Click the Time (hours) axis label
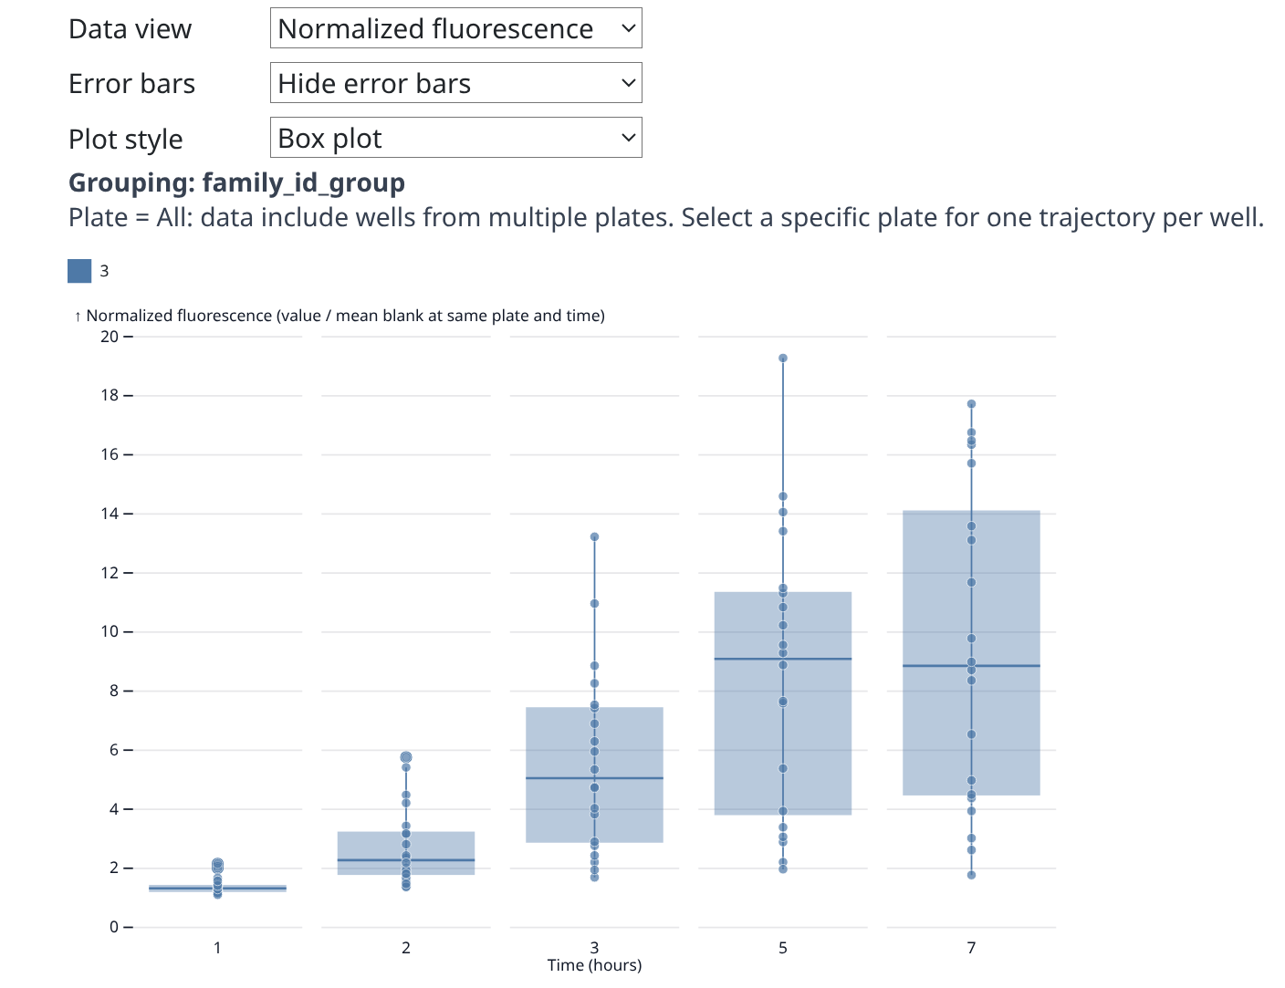This screenshot has height=988, width=1285. 594,965
